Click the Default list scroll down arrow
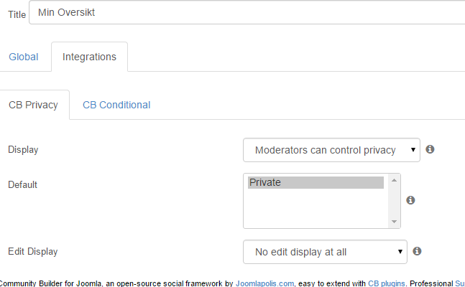This screenshot has height=287, width=465. point(394,222)
